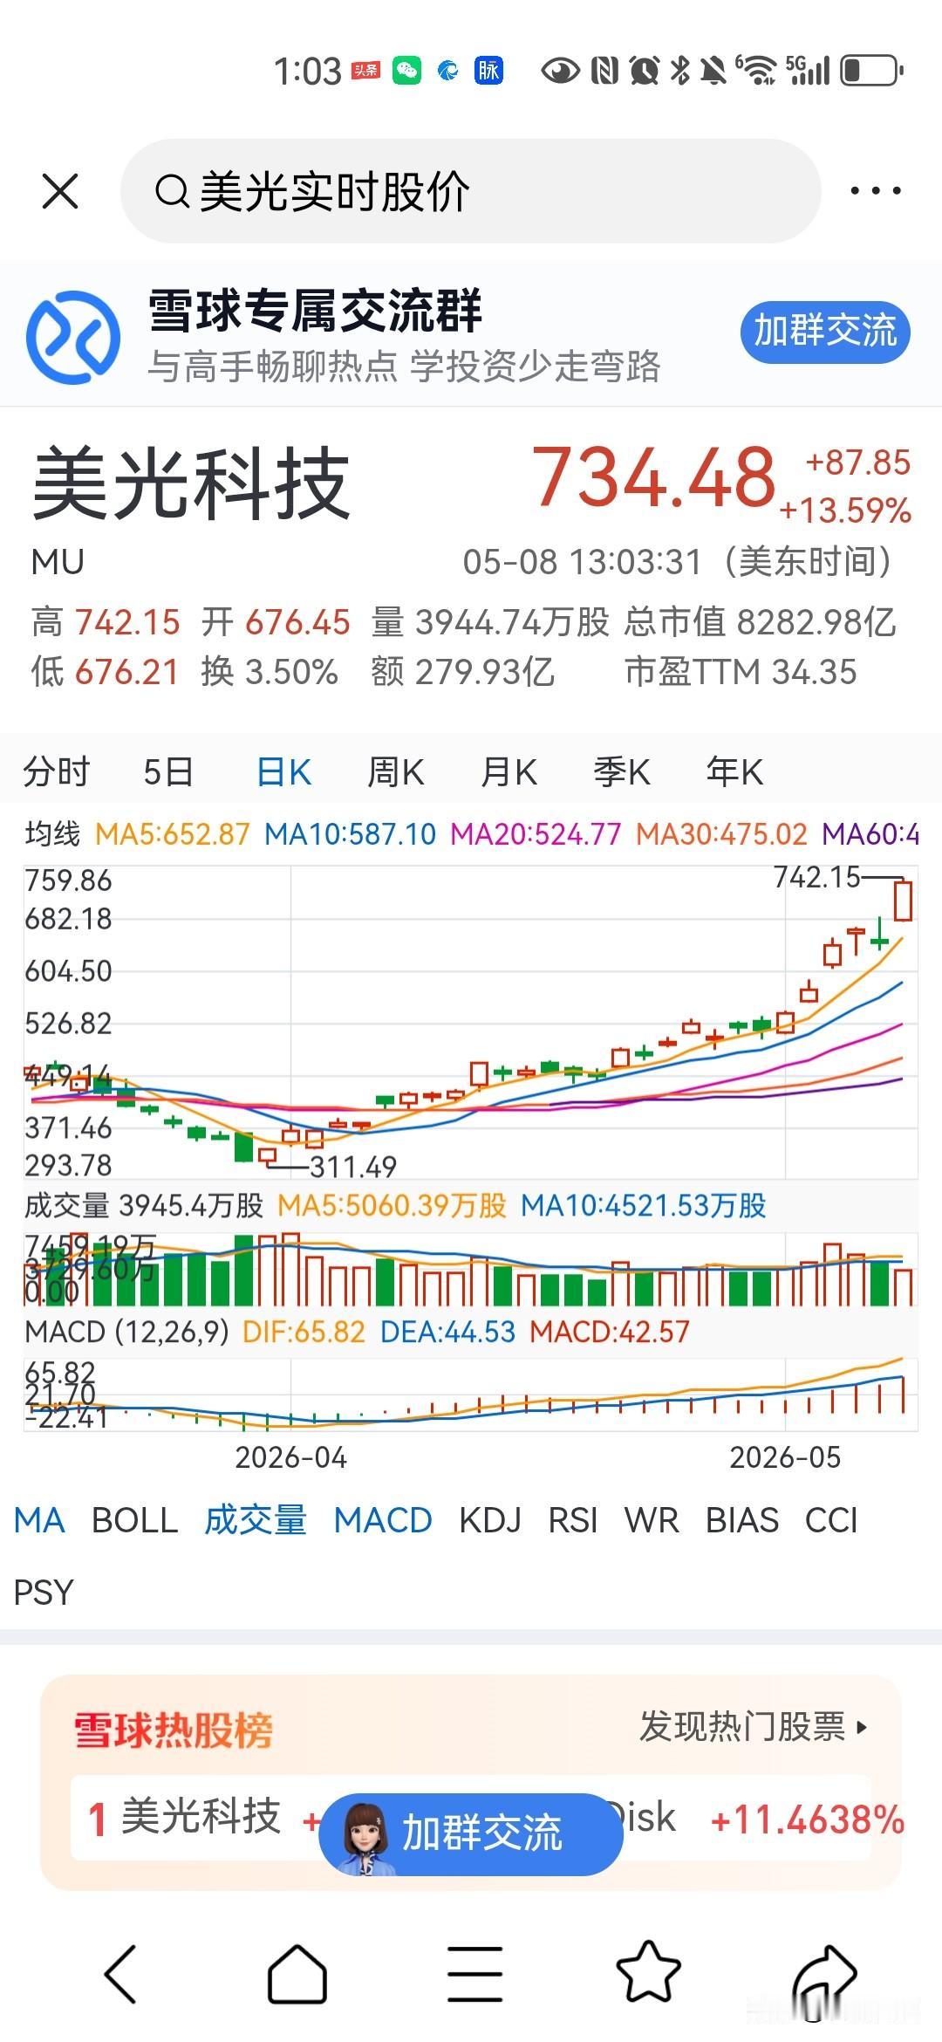Screen dimensions: 942x2042
Task: Go to browser home icon
Action: [x=297, y=1974]
